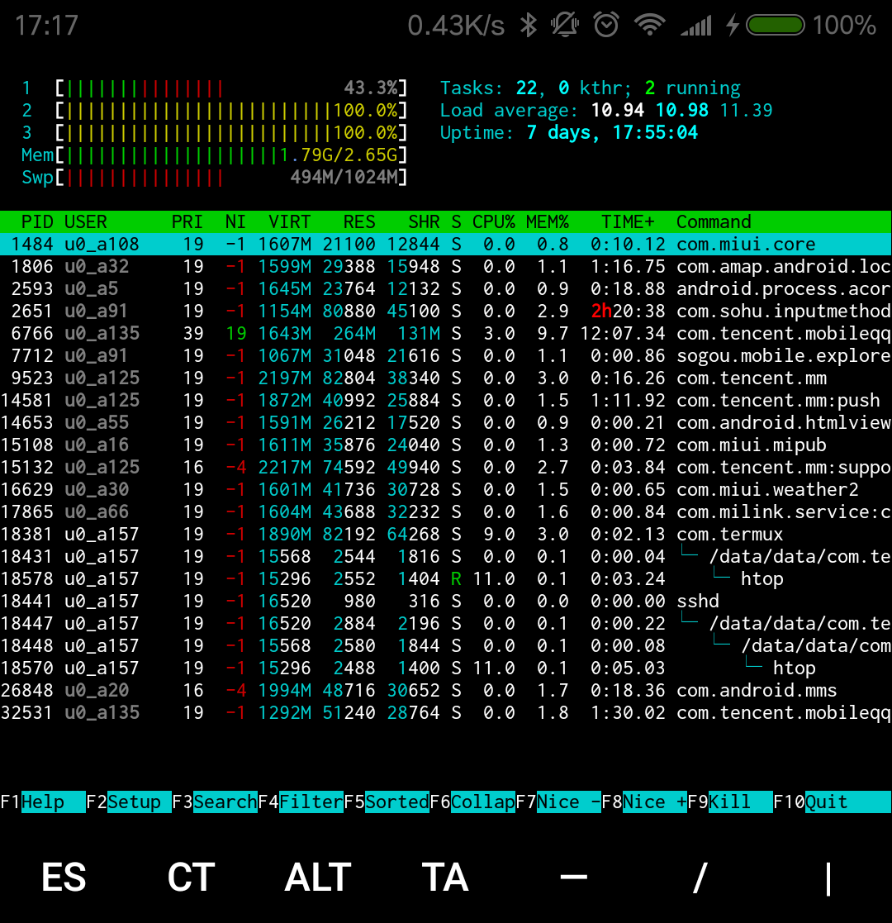Select the htop child with PID 18578
Image resolution: width=892 pixels, height=923 pixels.
(x=446, y=579)
